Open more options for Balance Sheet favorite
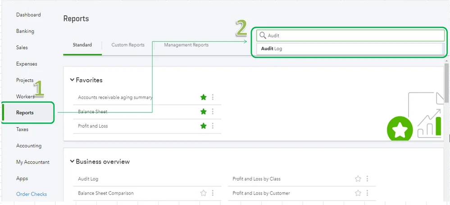This screenshot has height=205, width=450. click(213, 111)
